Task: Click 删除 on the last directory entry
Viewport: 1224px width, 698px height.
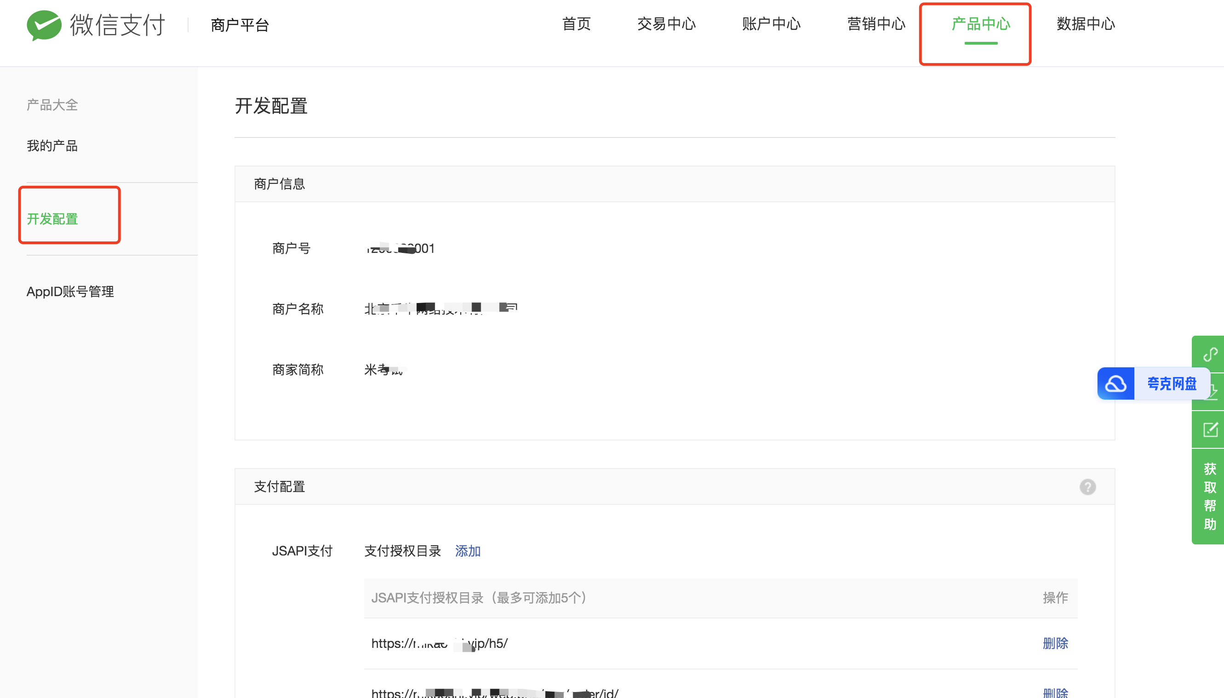Action: click(1056, 694)
